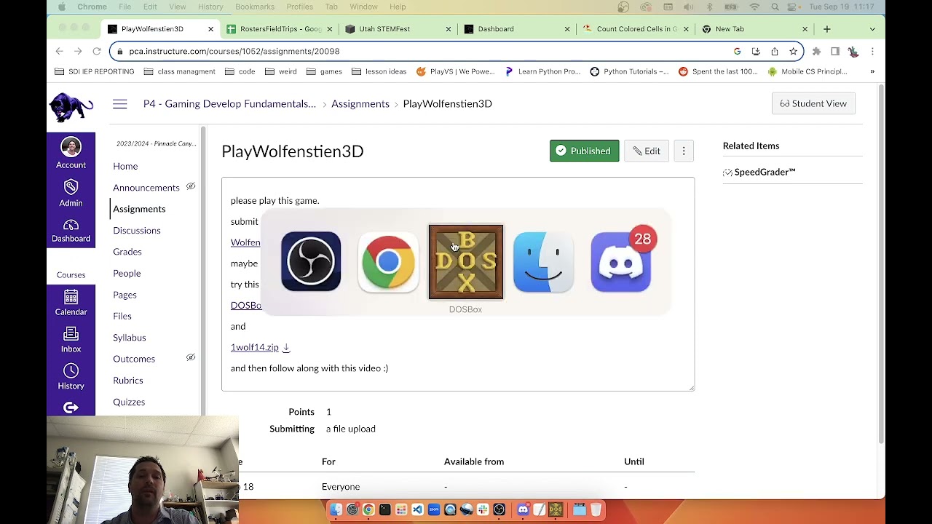Open Student View
Viewport: 932px width, 524px height.
coord(813,103)
